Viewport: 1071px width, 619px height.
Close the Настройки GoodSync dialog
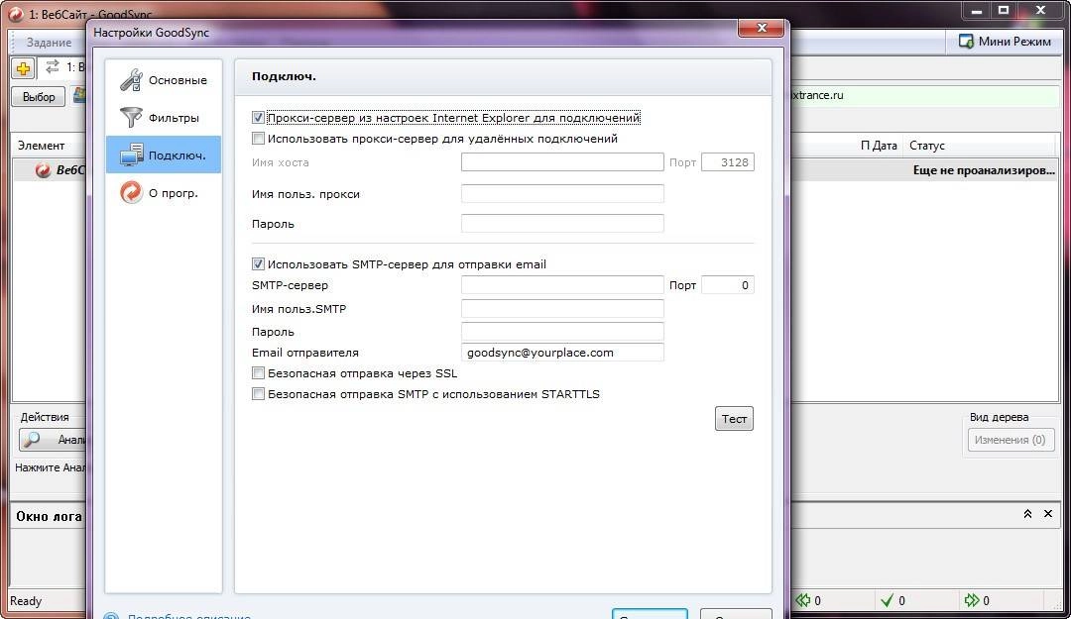[x=761, y=28]
